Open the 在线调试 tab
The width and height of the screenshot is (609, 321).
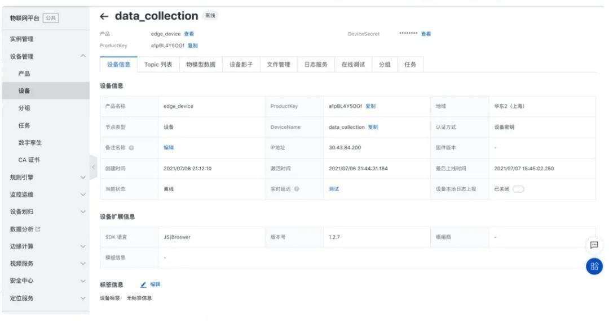tap(353, 65)
